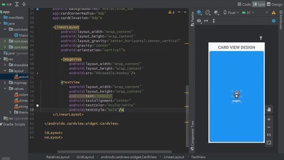Select monkey image in design preview
The image size is (284, 160).
point(237,95)
